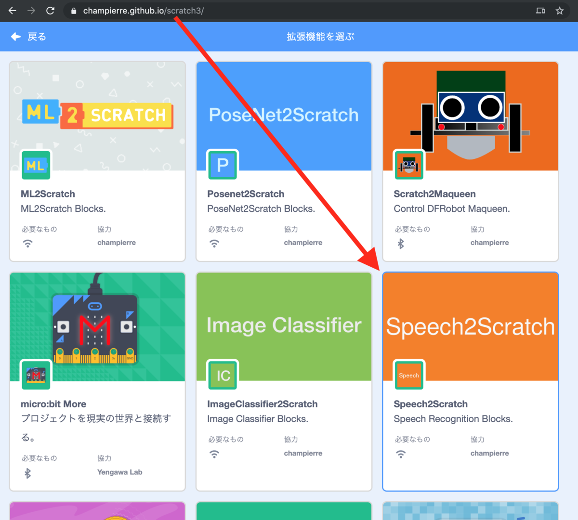The width and height of the screenshot is (578, 520).
Task: Click the Bluetooth icon under Scratch2Maqueen
Action: click(x=401, y=243)
